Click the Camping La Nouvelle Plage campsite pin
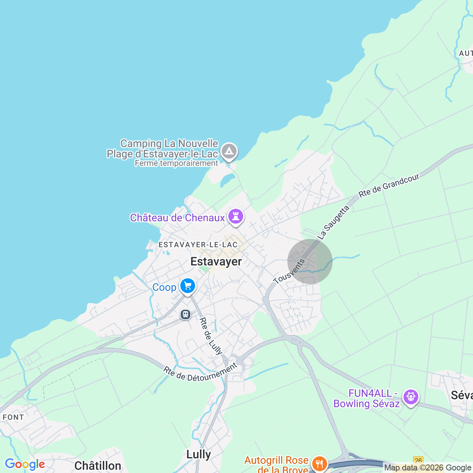This screenshot has width=473, height=473. [229, 152]
